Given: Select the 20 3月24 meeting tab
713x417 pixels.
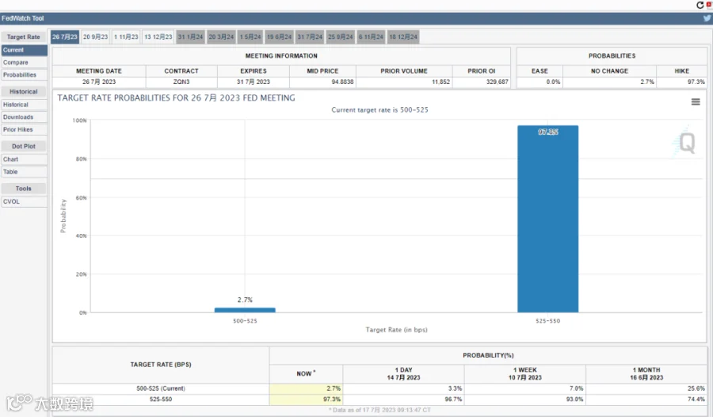Looking at the screenshot, I should tap(221, 37).
